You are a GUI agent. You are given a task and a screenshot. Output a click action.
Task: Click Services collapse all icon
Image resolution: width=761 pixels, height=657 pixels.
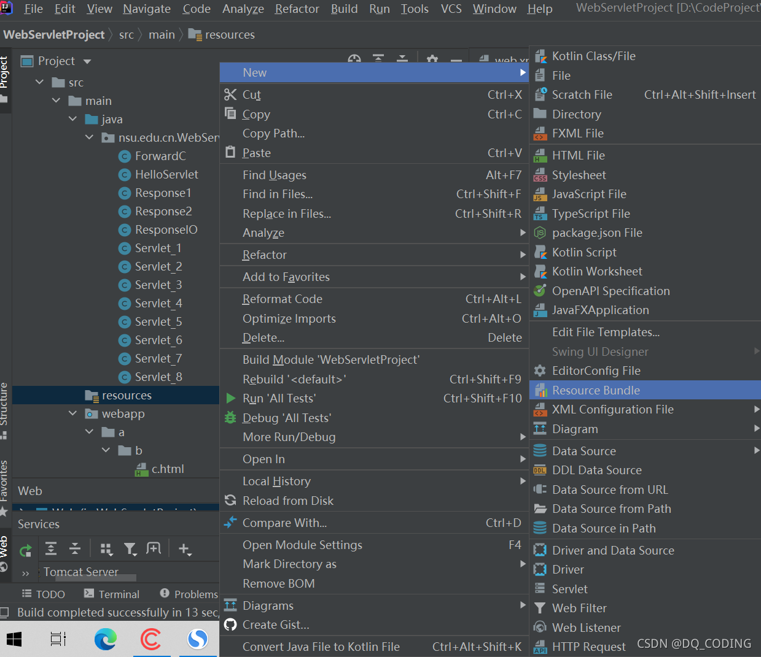coord(74,549)
